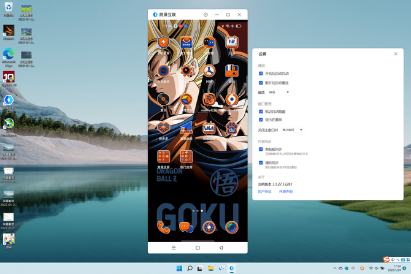Open the realme Community app
This screenshot has width=411, height=274.
(x=209, y=99)
